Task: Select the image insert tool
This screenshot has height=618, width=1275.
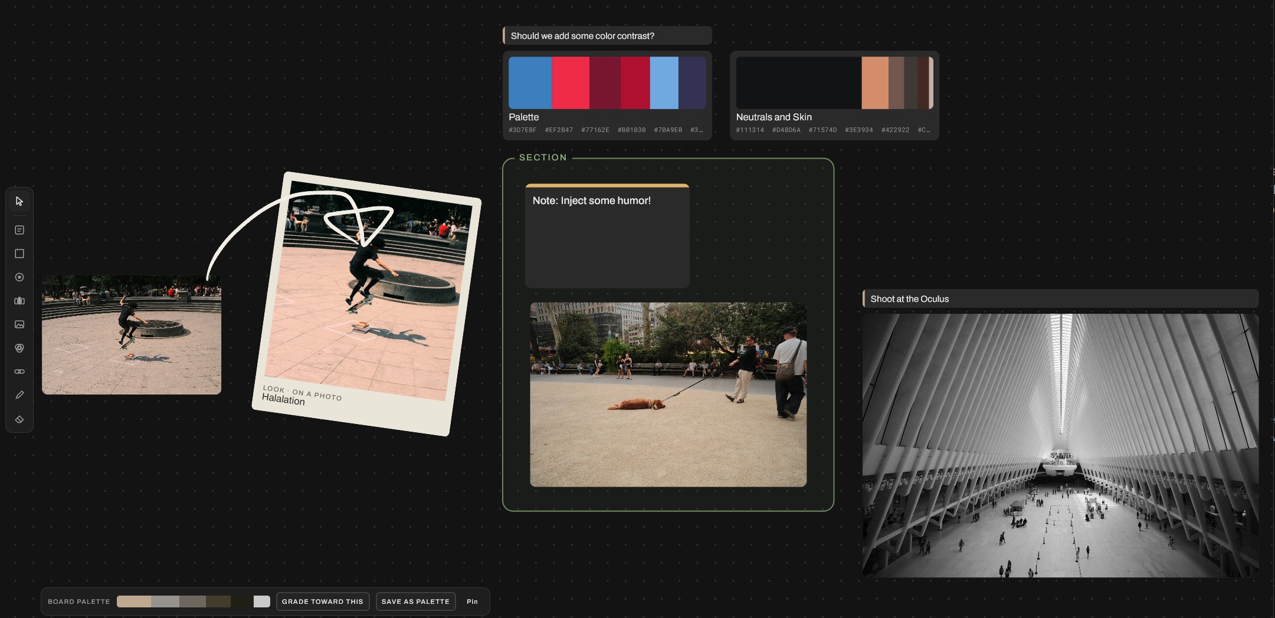Action: [x=19, y=324]
